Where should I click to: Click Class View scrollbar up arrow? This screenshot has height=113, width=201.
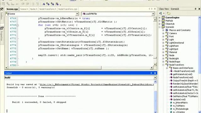coord(200,18)
